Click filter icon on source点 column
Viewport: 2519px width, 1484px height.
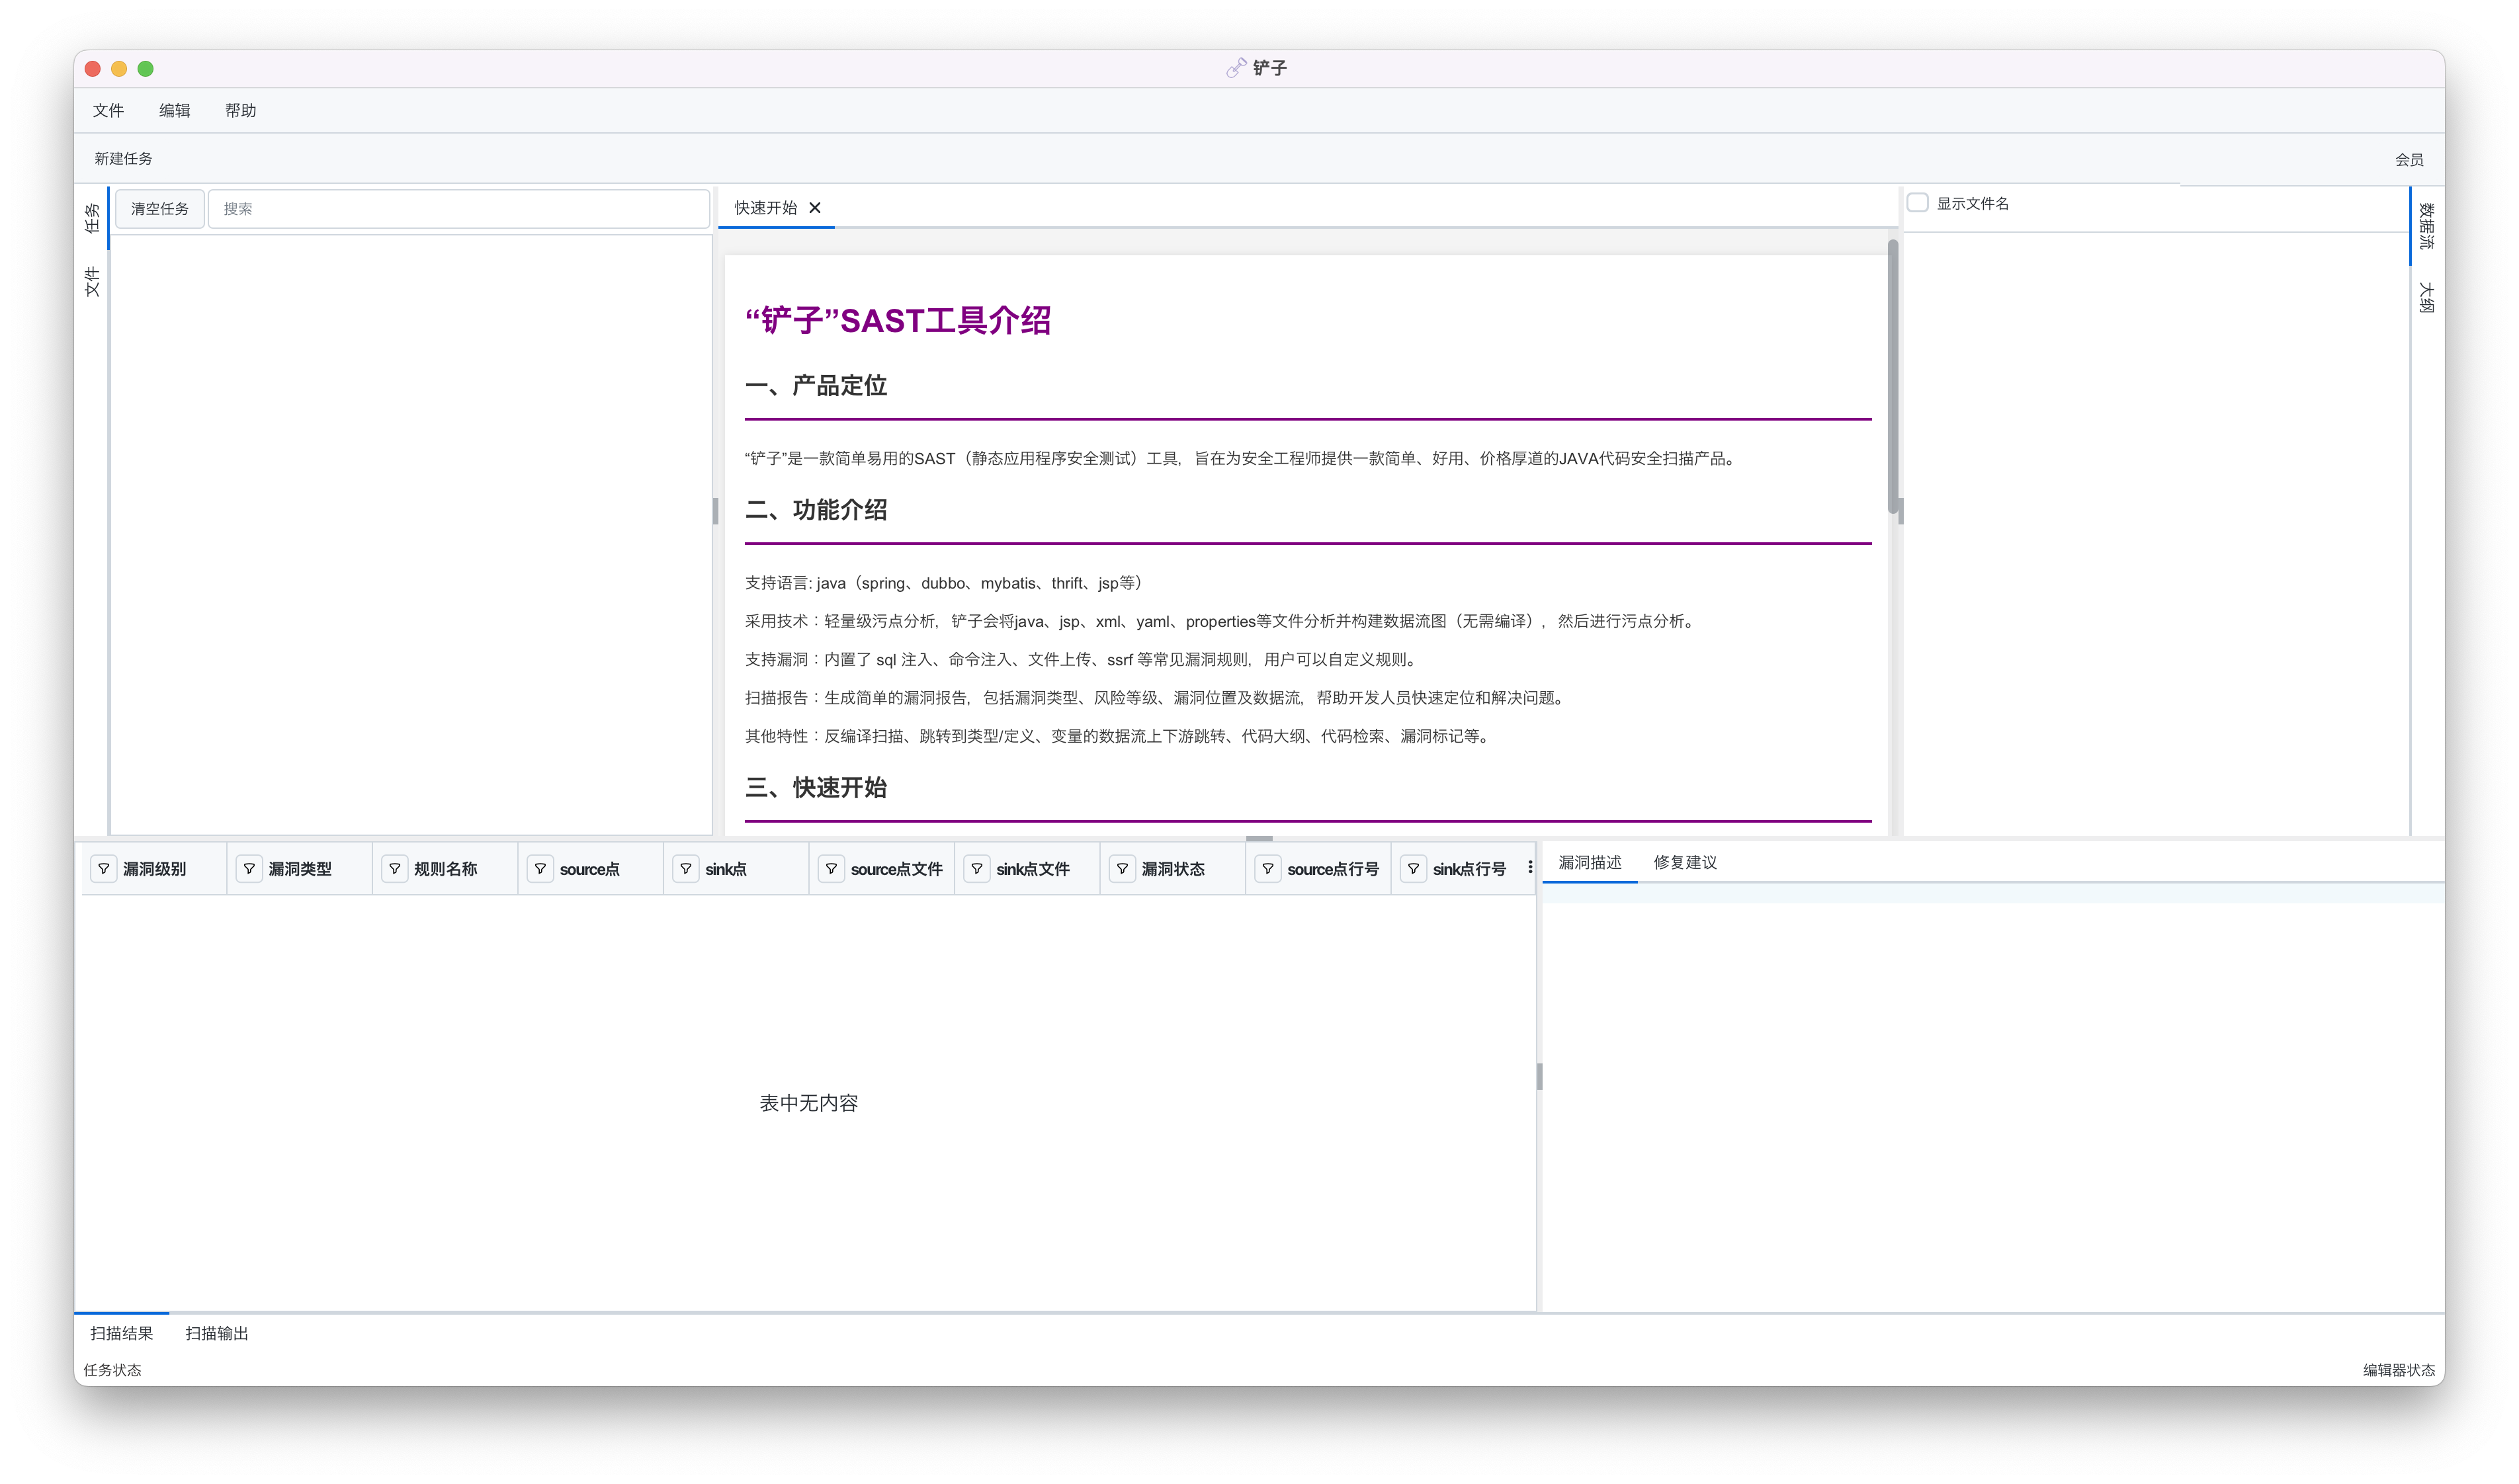pos(540,869)
